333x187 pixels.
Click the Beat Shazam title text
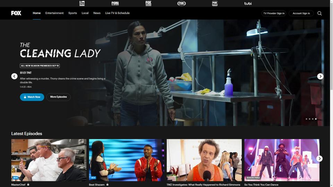[x=97, y=185]
